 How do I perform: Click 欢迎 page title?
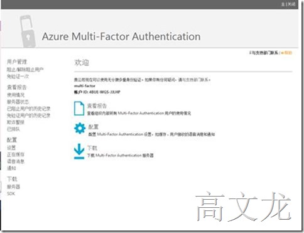point(82,62)
